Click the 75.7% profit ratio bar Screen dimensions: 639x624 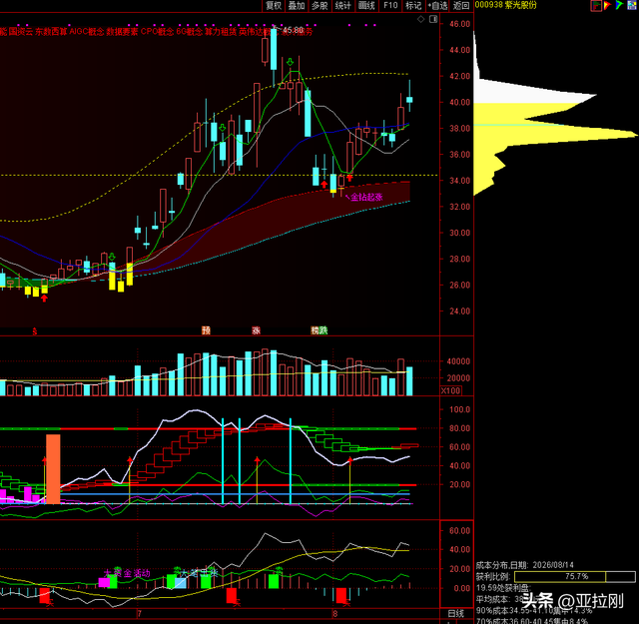(x=575, y=576)
